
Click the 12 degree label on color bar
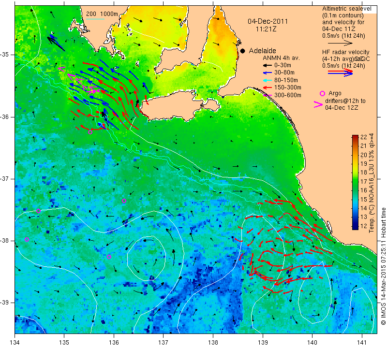pyautogui.click(x=364, y=226)
